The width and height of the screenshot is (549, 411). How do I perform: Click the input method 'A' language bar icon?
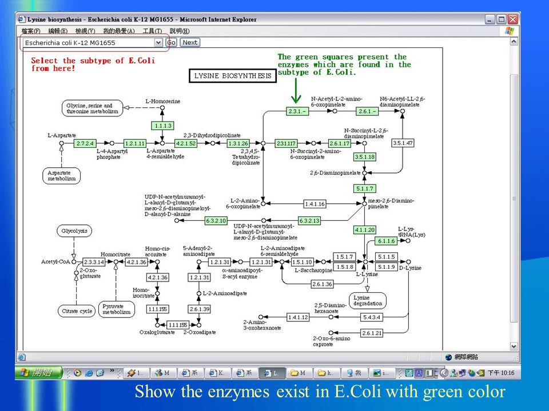click(x=419, y=373)
